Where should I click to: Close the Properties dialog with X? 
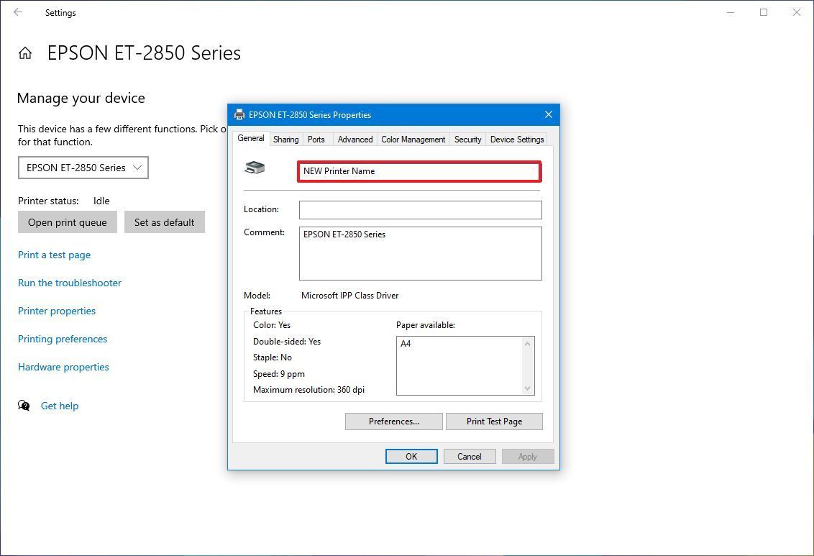tap(549, 114)
